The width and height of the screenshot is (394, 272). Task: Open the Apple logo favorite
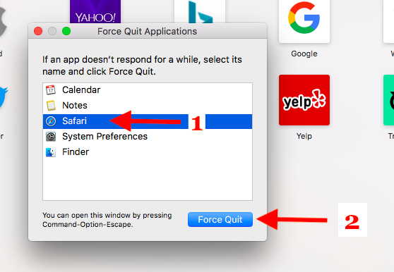[3, 22]
